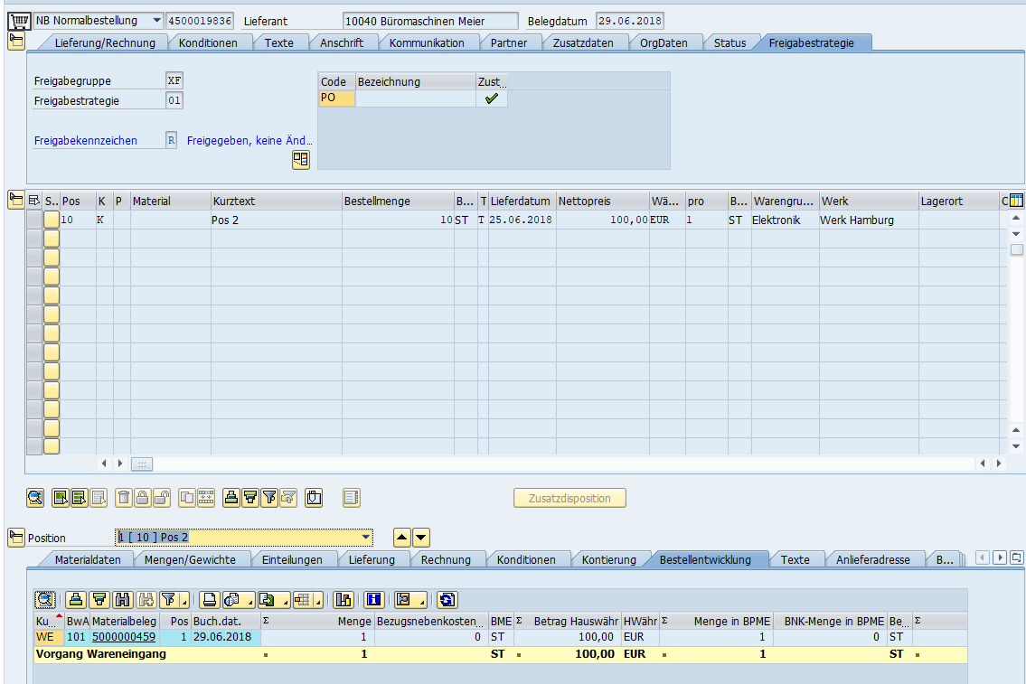Open the NB Normalbestellung order type dropdown
Screen dimensions: 1026x684
click(156, 21)
